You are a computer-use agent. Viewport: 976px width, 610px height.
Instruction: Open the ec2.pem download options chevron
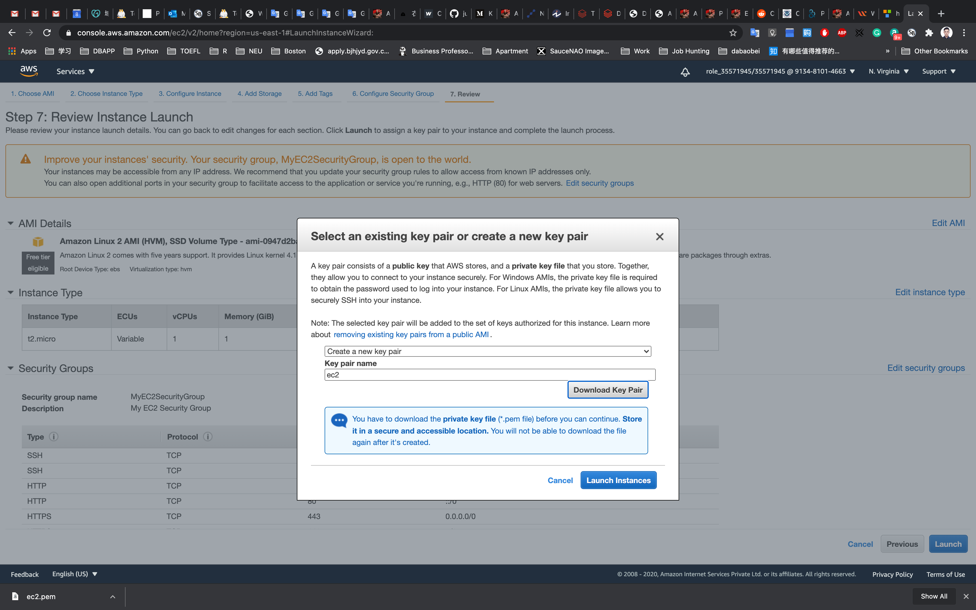point(112,597)
